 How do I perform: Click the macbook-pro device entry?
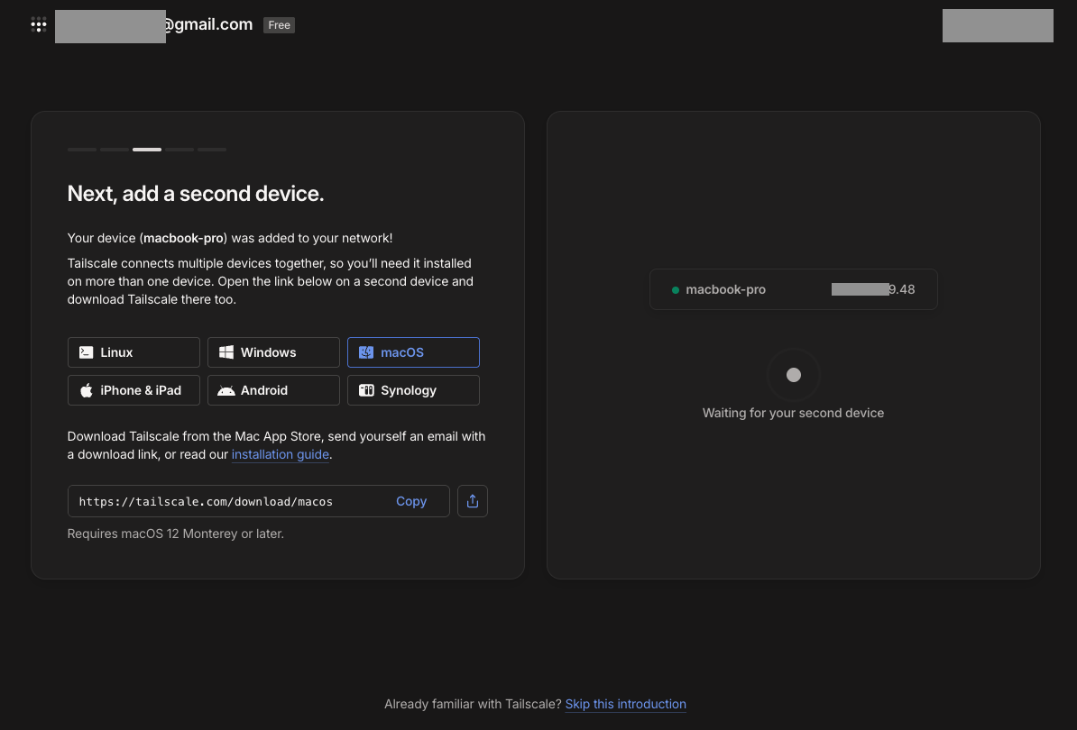[x=794, y=289]
